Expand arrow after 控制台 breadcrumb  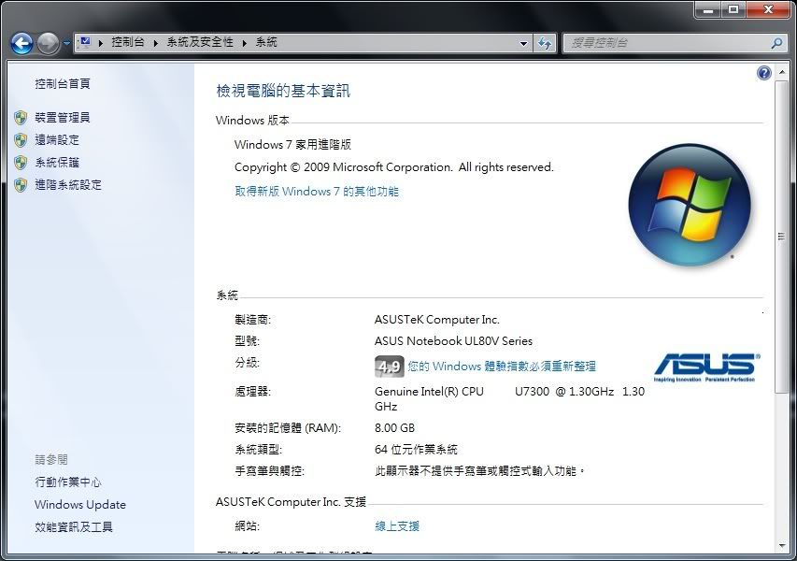click(155, 43)
